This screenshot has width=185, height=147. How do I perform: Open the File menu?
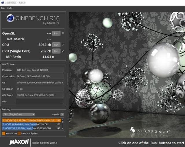(x=3, y=8)
